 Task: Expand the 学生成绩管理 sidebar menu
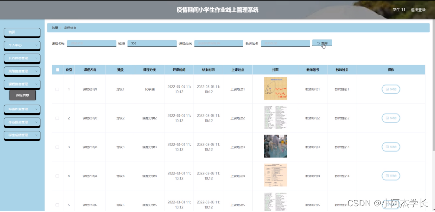(x=22, y=135)
